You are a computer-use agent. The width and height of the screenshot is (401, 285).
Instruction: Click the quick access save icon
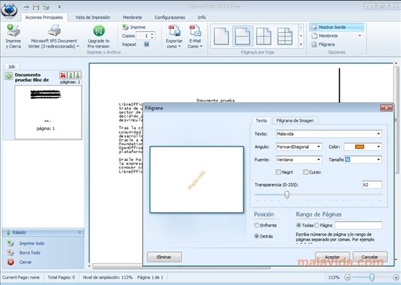(x=36, y=7)
